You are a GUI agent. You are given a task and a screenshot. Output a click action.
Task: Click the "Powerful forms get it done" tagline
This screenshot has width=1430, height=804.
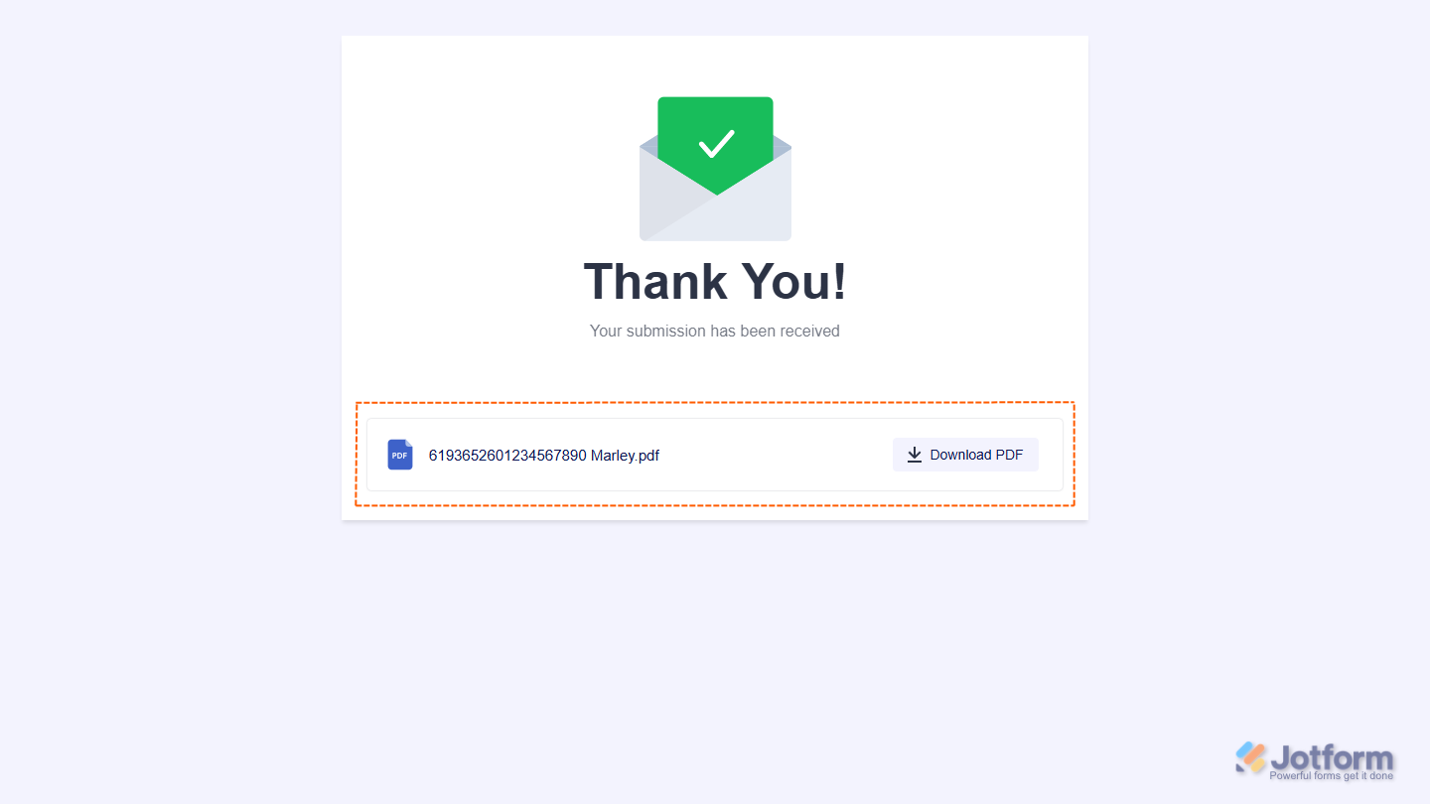pyautogui.click(x=1331, y=776)
